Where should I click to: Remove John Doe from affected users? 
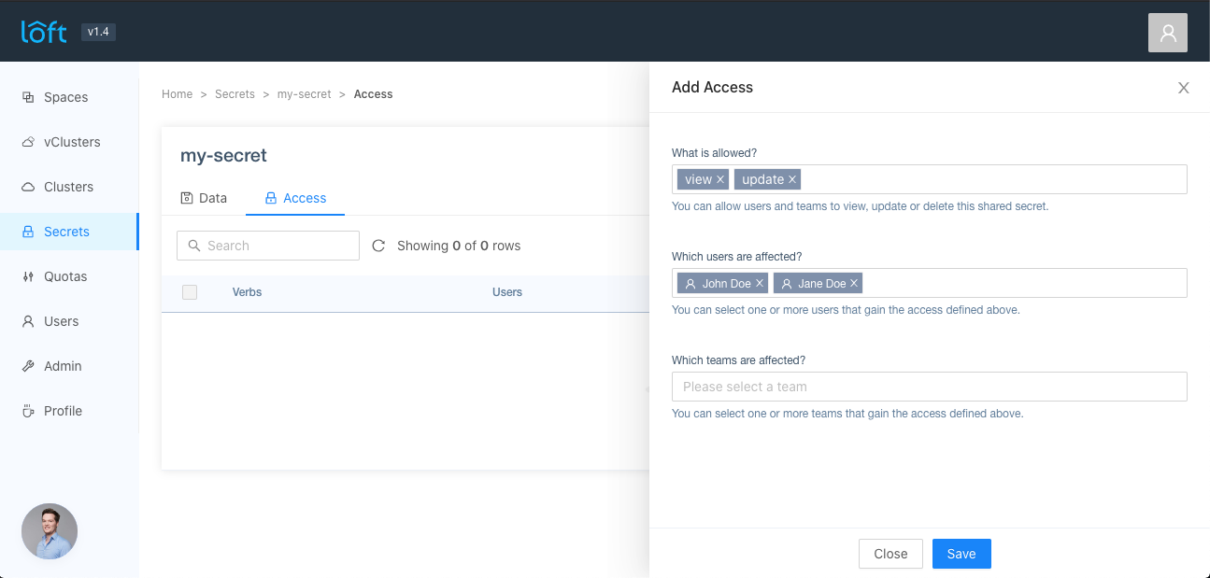pyautogui.click(x=760, y=283)
